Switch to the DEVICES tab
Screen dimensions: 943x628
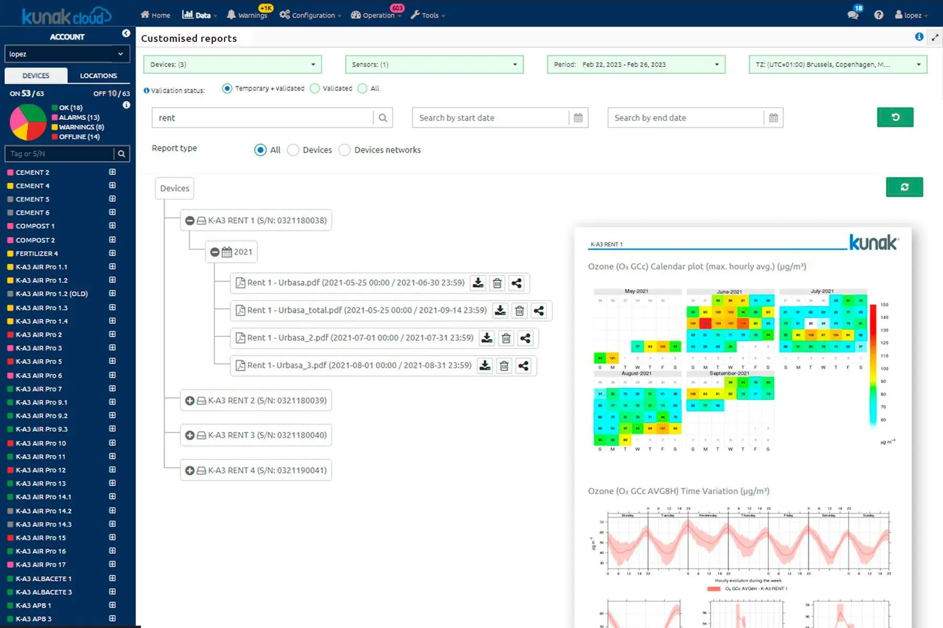tap(36, 76)
